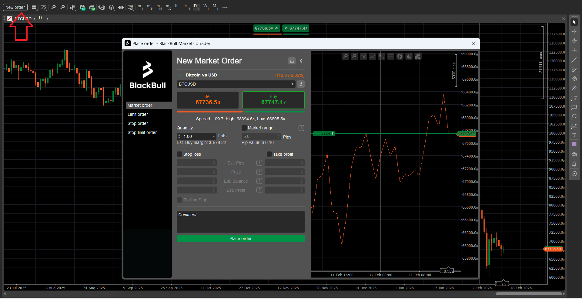Click the 67736.50 sell quick-trade button on chart
This screenshot has width=582, height=299.
pos(267,28)
